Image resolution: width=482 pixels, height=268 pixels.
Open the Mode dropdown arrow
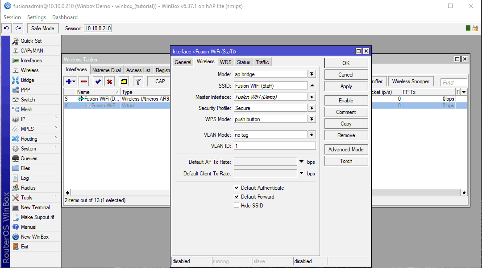(312, 74)
